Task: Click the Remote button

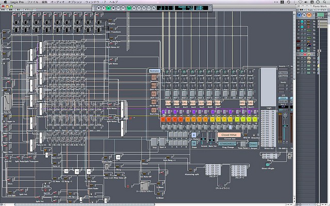Action: pos(154,70)
